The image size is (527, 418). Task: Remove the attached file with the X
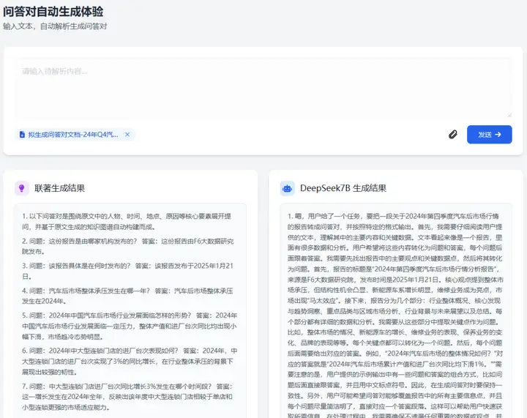pos(127,135)
